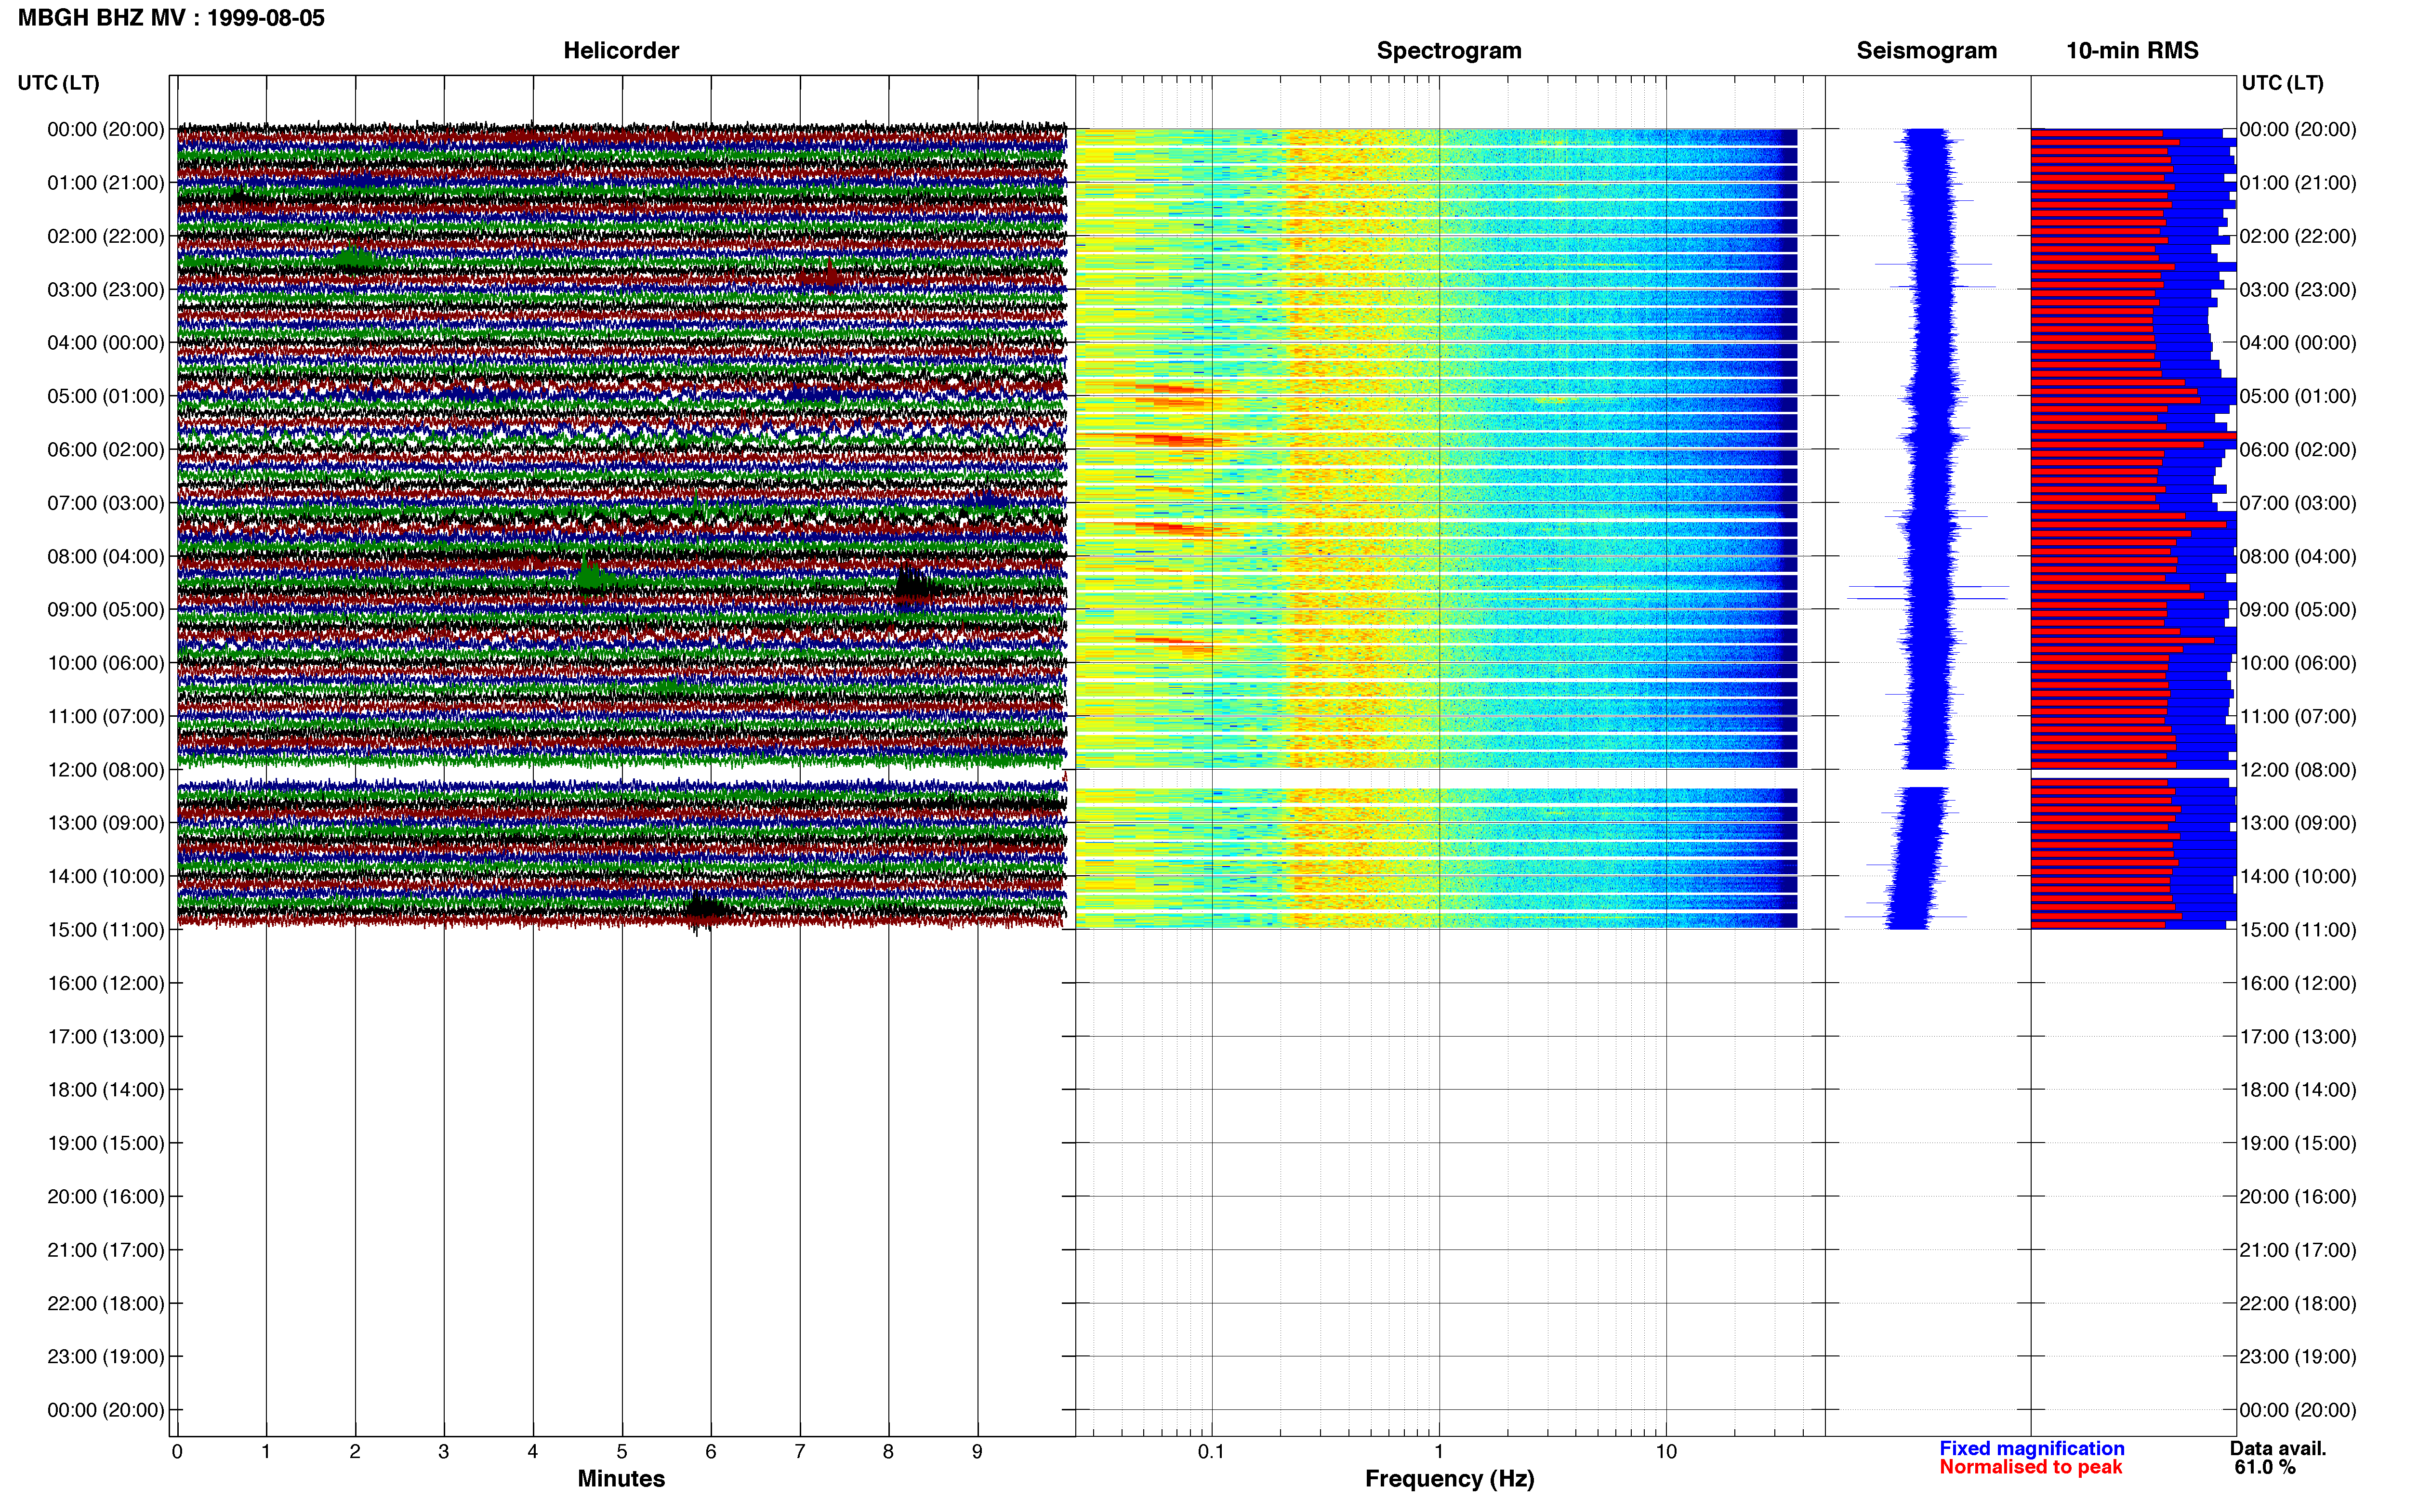Click left time label 18:00 (14:00)
Screen dimensions: 2418x1512
point(106,1090)
